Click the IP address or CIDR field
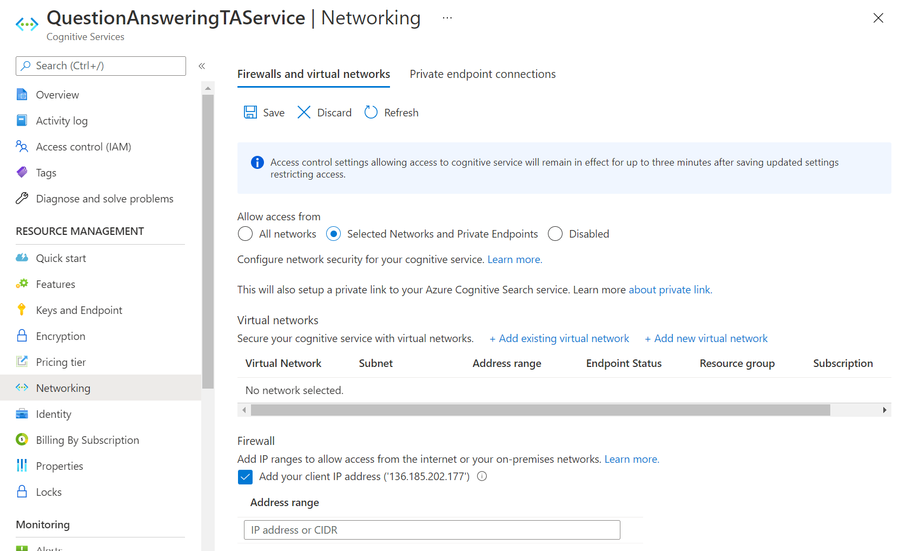 tap(431, 529)
